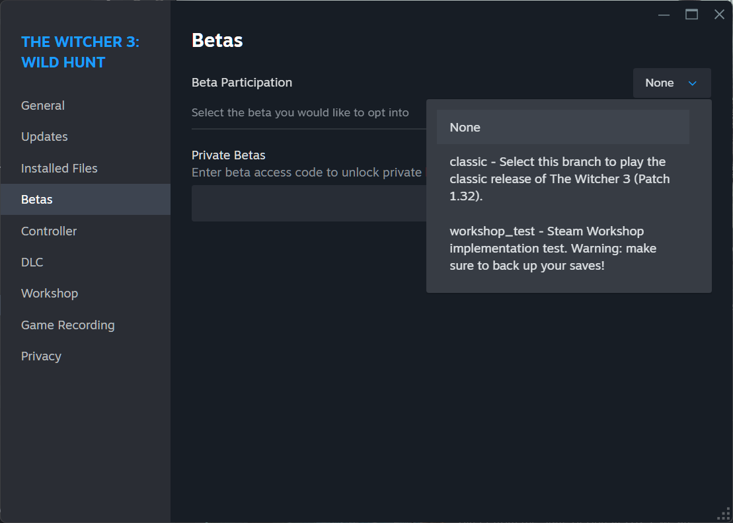Click the private beta access code field
The image size is (733, 523).
pos(309,203)
